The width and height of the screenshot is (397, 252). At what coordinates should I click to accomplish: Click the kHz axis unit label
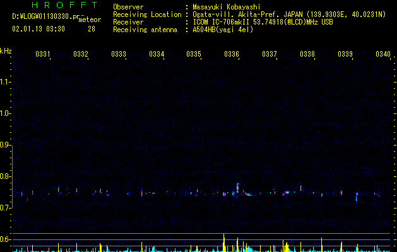click(6, 51)
